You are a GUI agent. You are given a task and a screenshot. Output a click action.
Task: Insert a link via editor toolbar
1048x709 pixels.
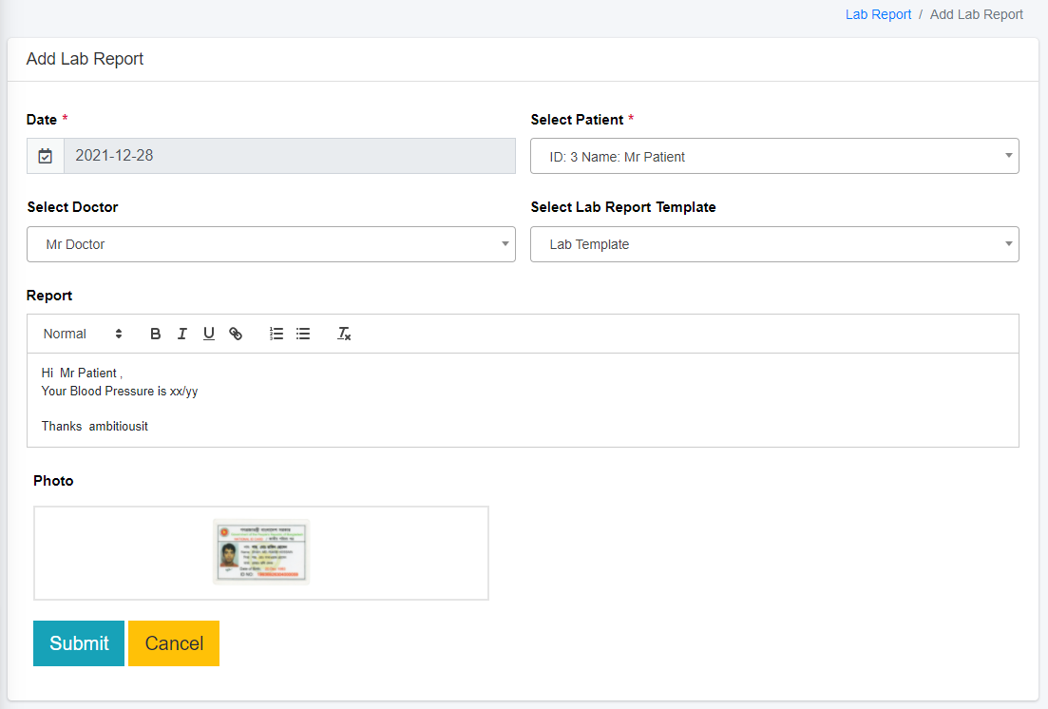(x=236, y=334)
